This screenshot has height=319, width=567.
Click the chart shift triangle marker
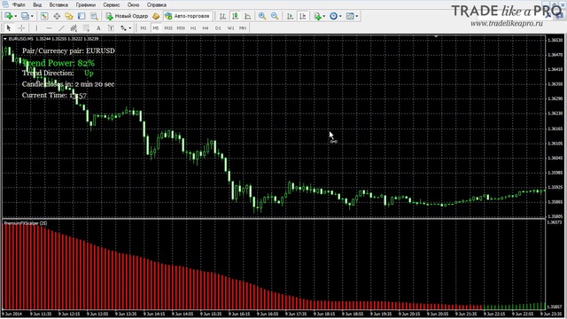click(x=436, y=36)
